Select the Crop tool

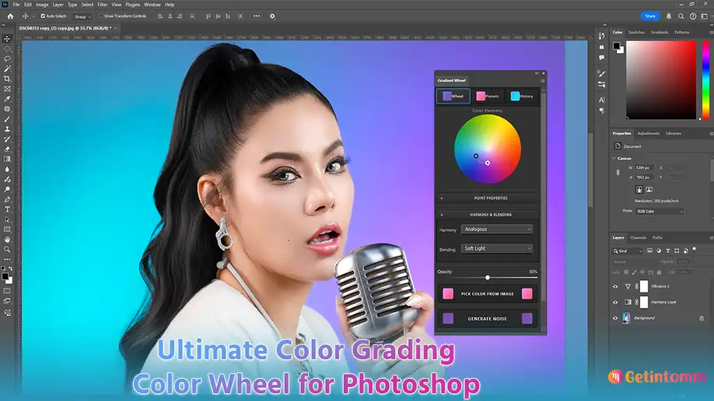[7, 79]
